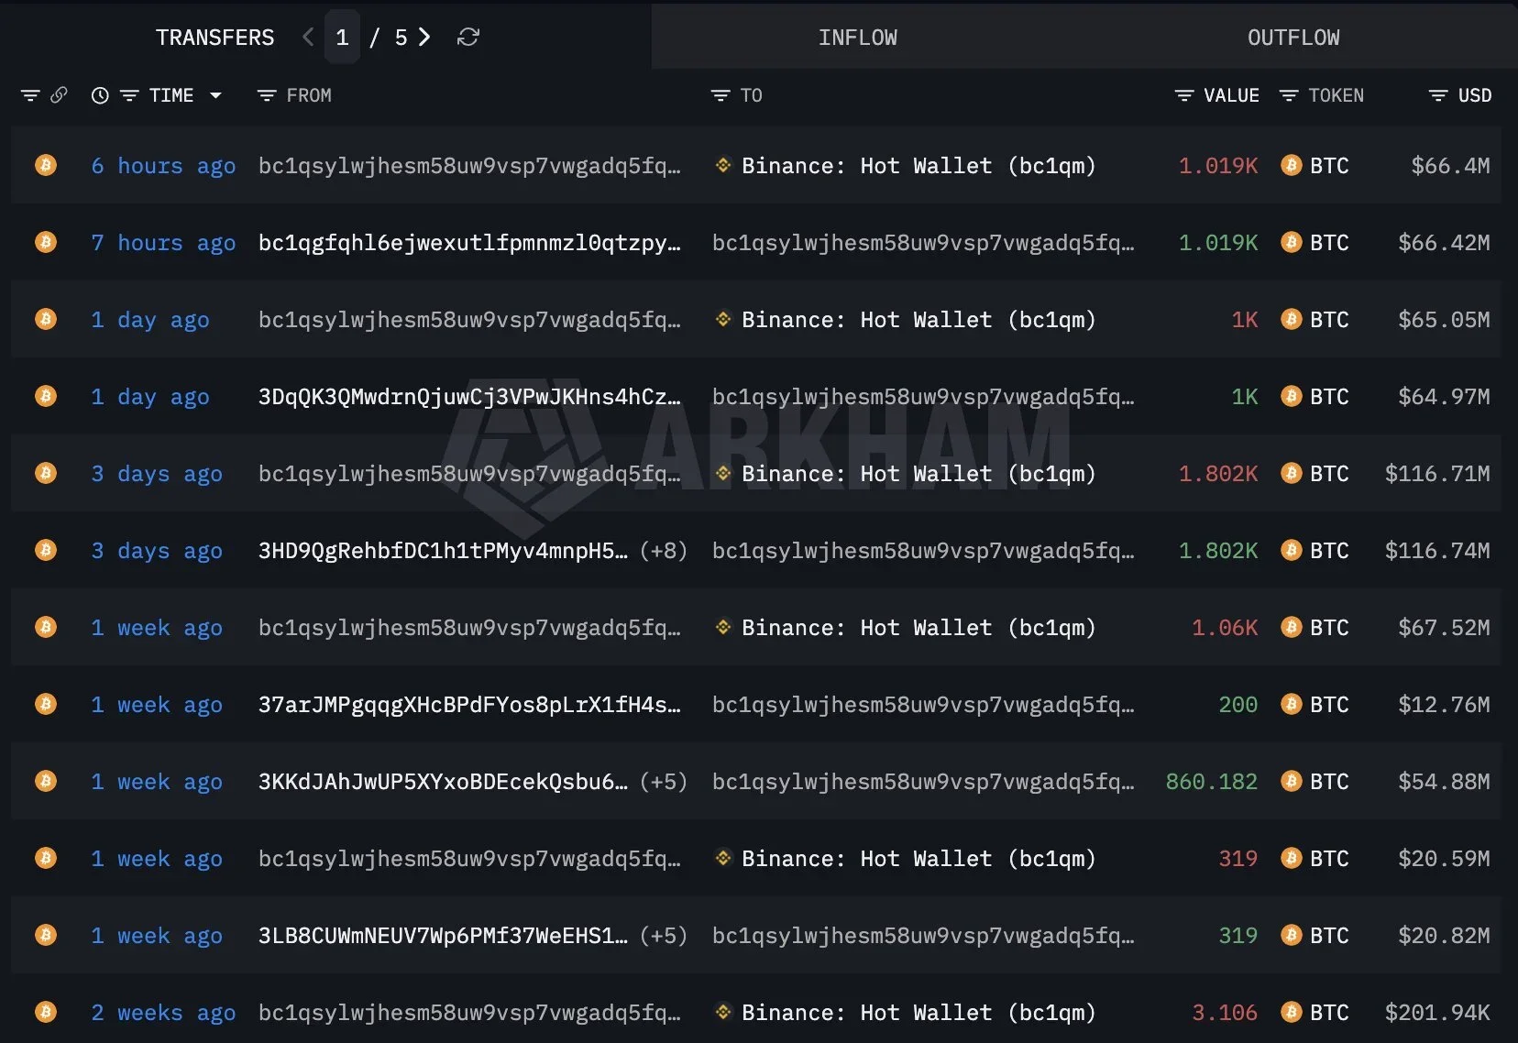The width and height of the screenshot is (1518, 1043).
Task: Click Bitcoin chain icon on 7 hours ago row
Action: [x=46, y=242]
